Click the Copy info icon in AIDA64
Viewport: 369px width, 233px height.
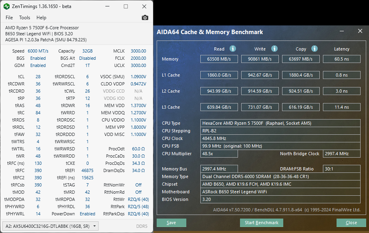[x=315, y=49]
